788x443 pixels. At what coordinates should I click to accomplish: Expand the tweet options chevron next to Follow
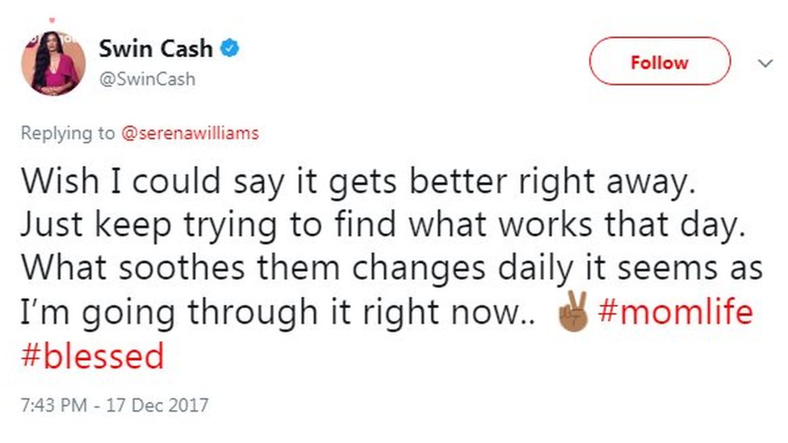point(763,64)
